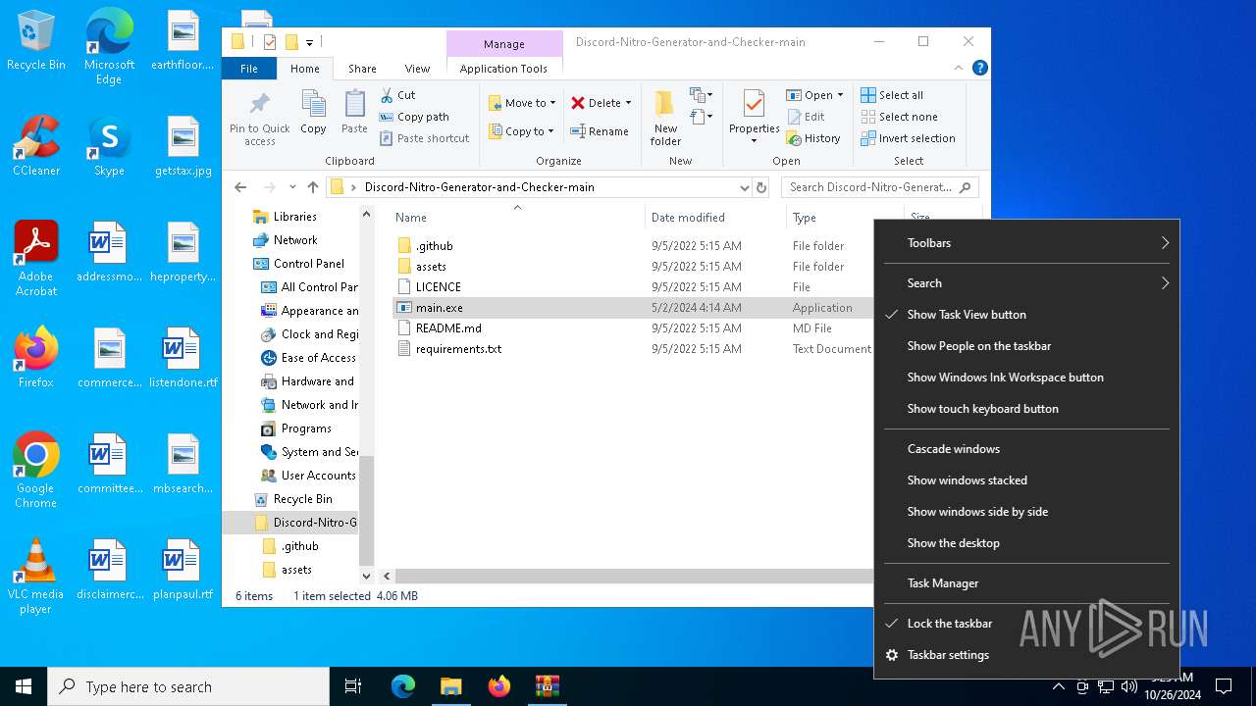The width and height of the screenshot is (1256, 706).
Task: Go up one folder level arrow
Action: click(x=313, y=187)
